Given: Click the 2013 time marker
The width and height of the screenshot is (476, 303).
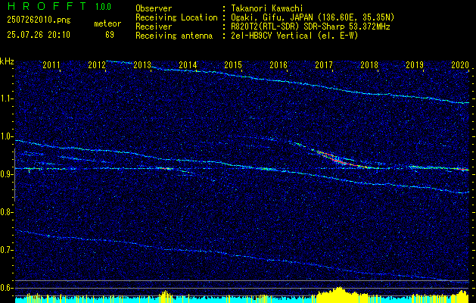Looking at the screenshot, I should pos(142,65).
